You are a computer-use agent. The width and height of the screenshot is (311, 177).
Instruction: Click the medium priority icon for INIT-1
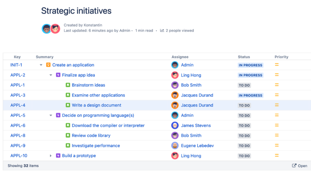click(x=277, y=65)
